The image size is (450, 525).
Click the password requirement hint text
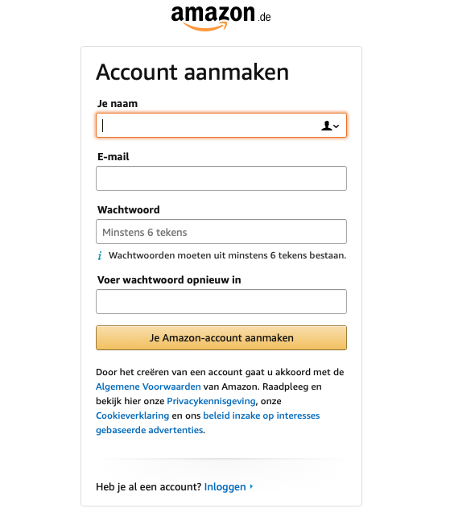(227, 255)
